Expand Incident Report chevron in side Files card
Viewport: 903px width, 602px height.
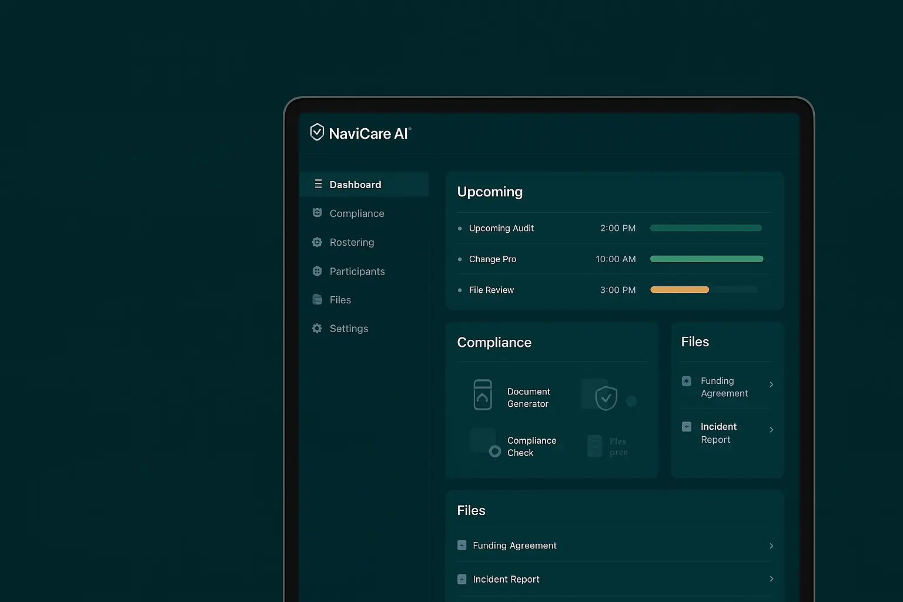click(x=771, y=430)
